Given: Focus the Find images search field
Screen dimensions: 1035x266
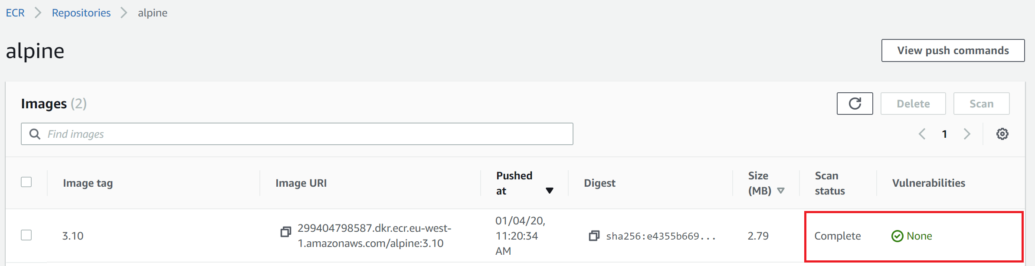Looking at the screenshot, I should [x=304, y=134].
